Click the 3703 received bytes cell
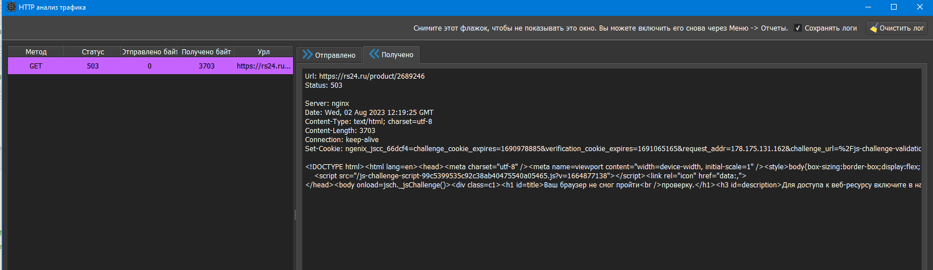 [x=206, y=66]
